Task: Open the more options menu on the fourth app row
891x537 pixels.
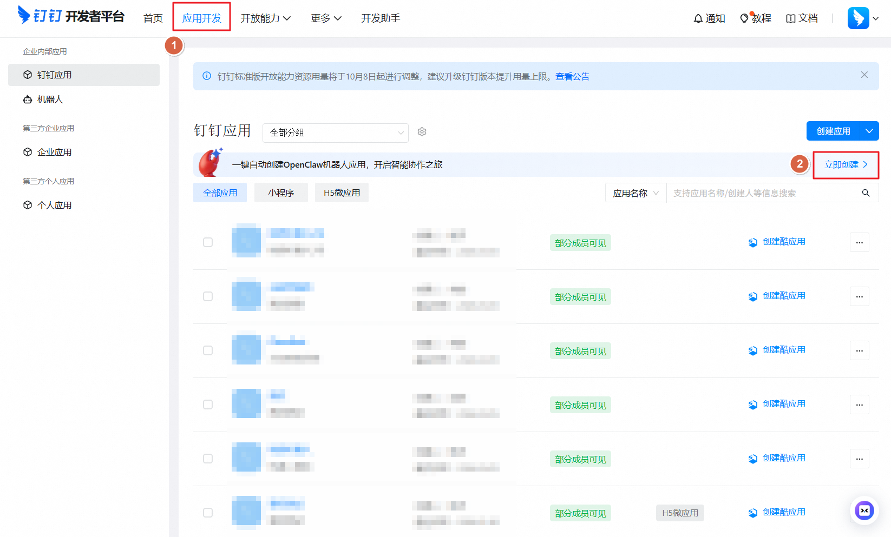Action: (x=859, y=405)
